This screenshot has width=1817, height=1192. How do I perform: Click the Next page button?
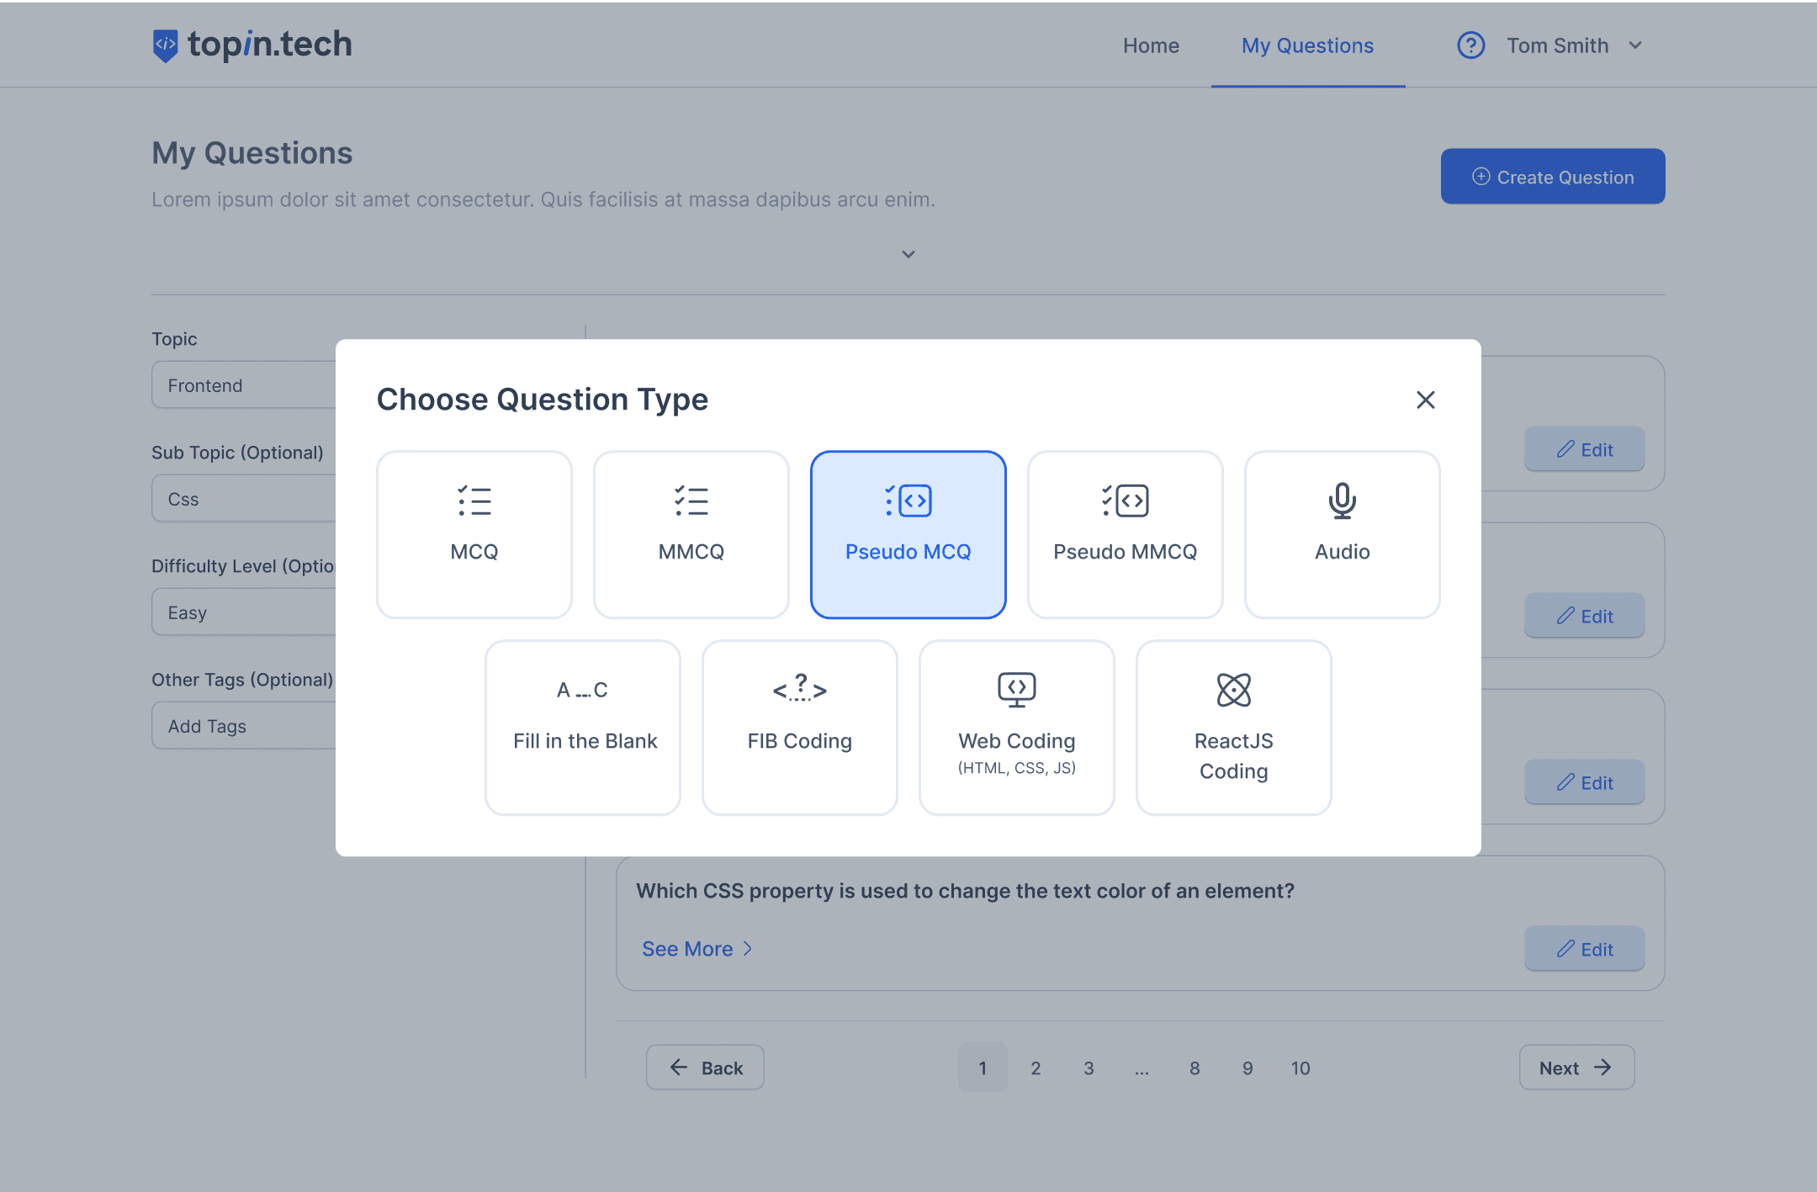[1576, 1068]
